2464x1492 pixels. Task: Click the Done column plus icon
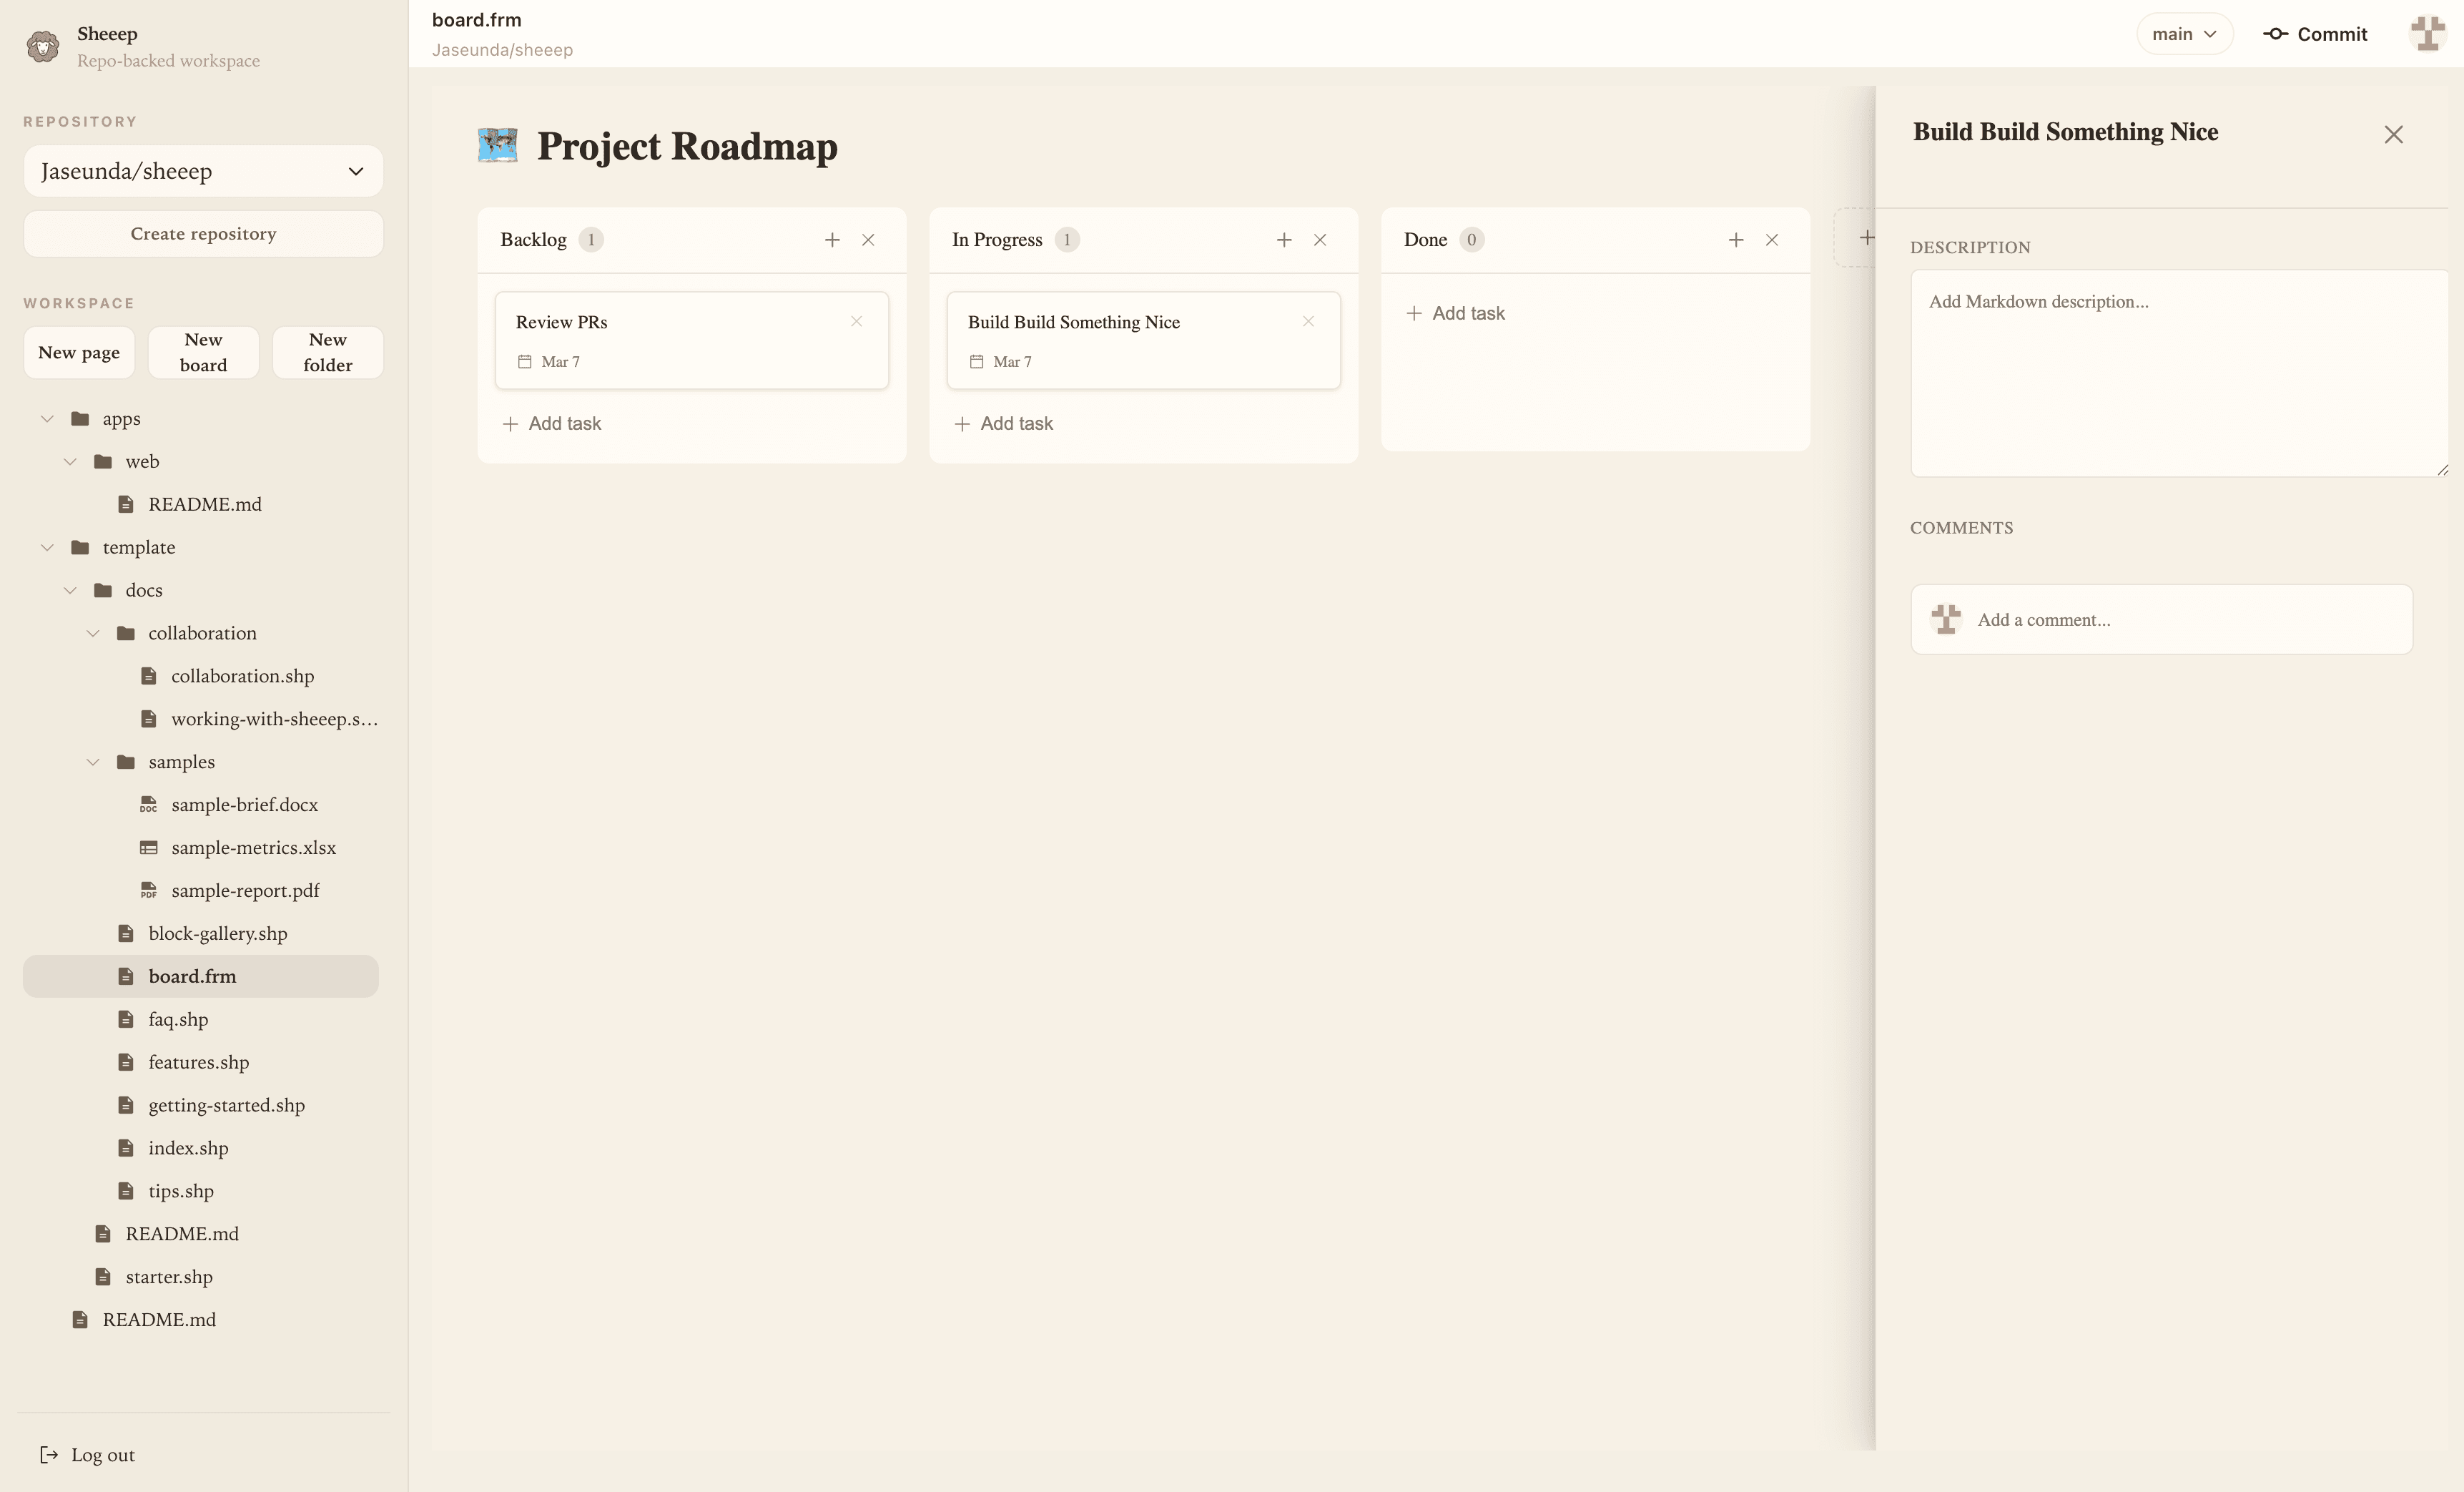[x=1736, y=240]
